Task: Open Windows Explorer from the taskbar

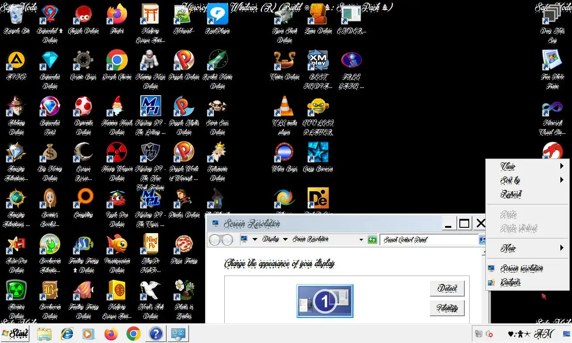Action: 44,334
